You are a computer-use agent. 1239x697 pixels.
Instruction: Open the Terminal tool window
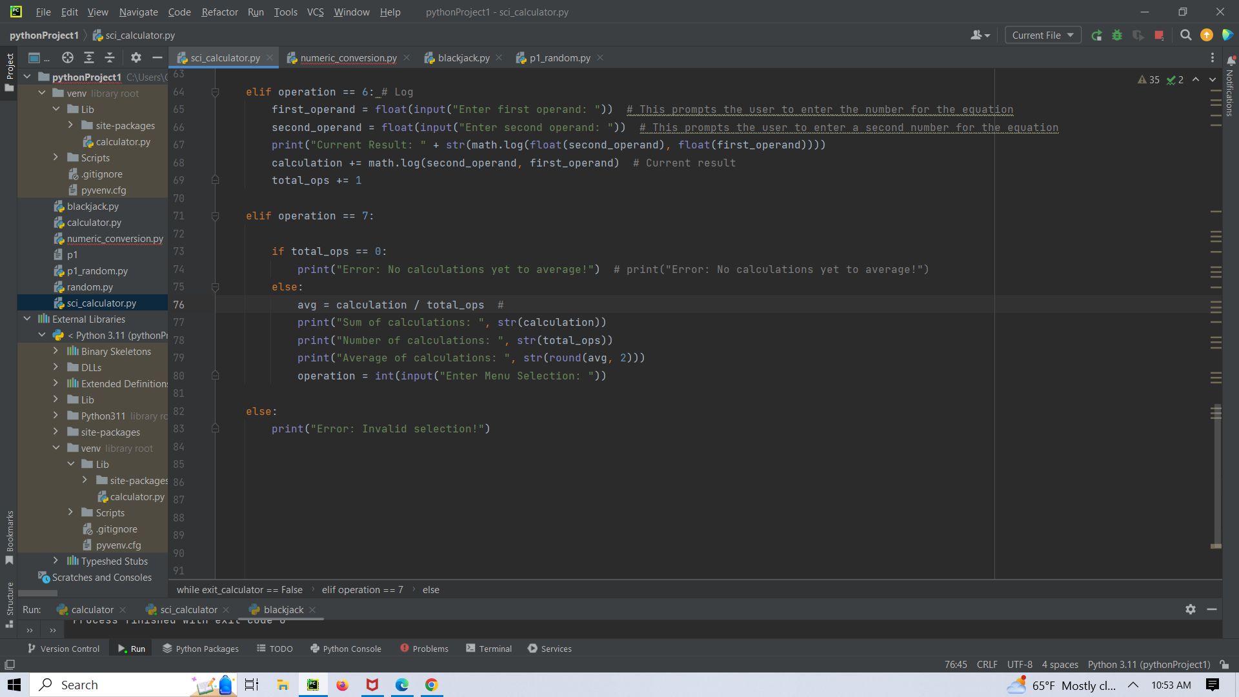point(489,649)
